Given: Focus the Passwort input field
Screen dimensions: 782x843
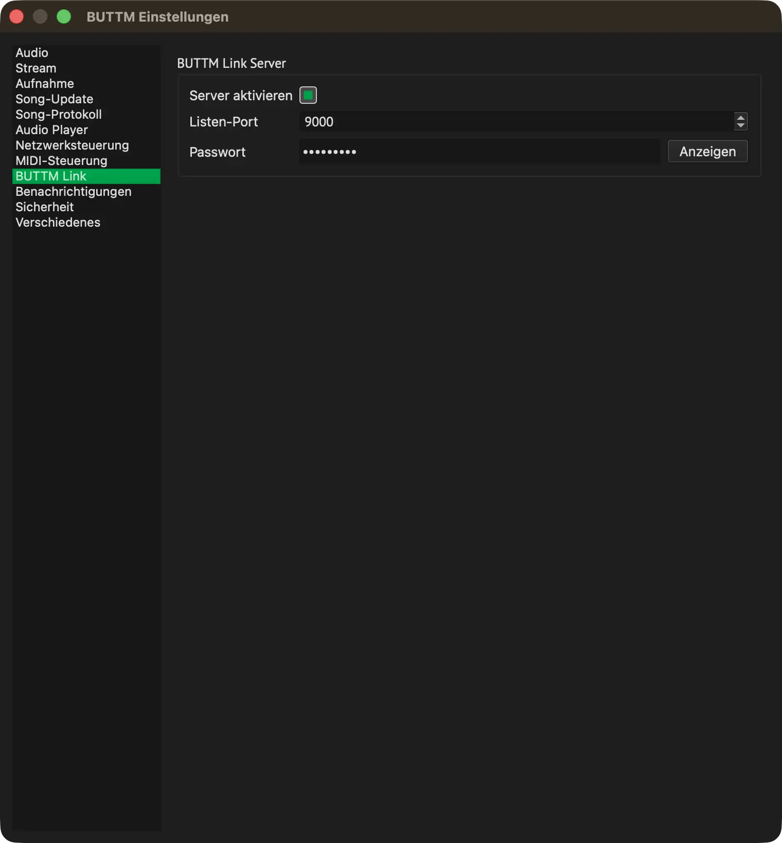Looking at the screenshot, I should [x=479, y=152].
